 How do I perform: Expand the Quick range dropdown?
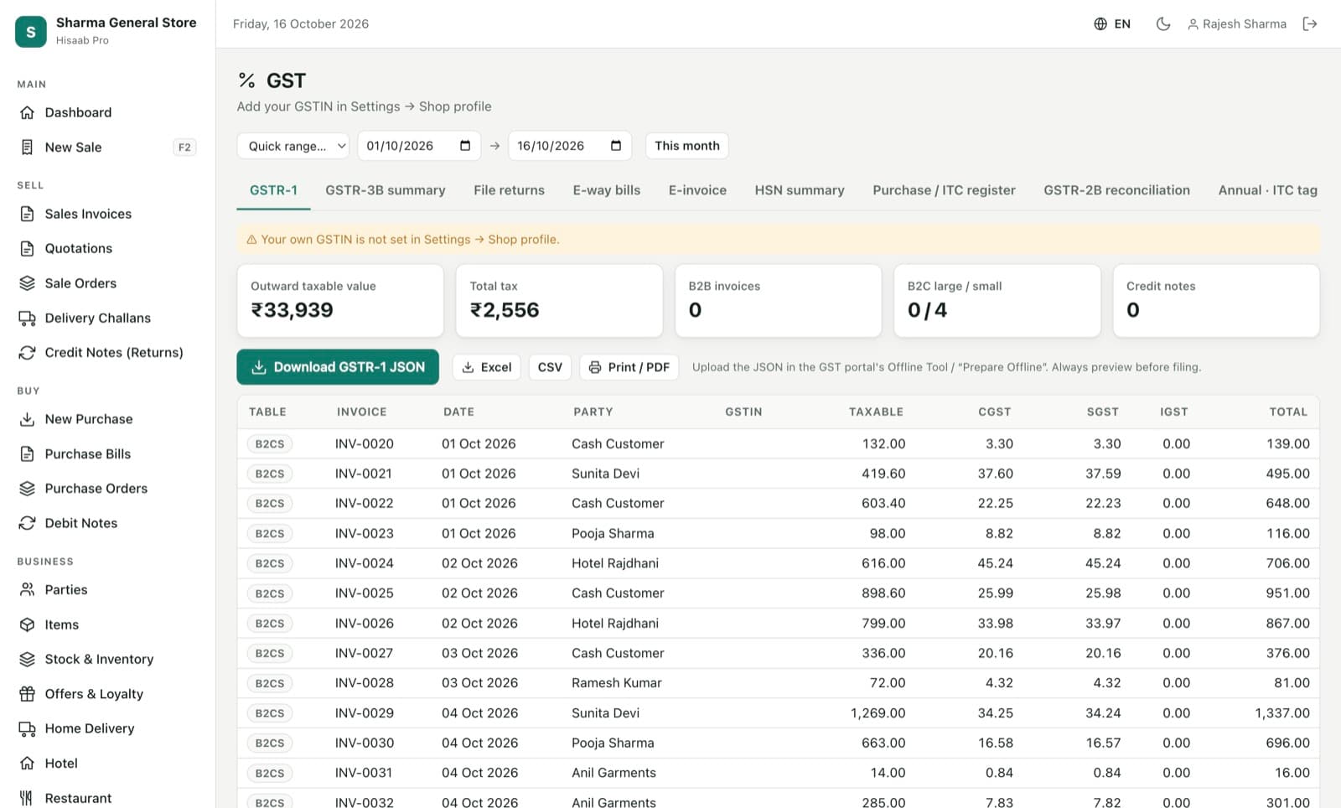[293, 146]
